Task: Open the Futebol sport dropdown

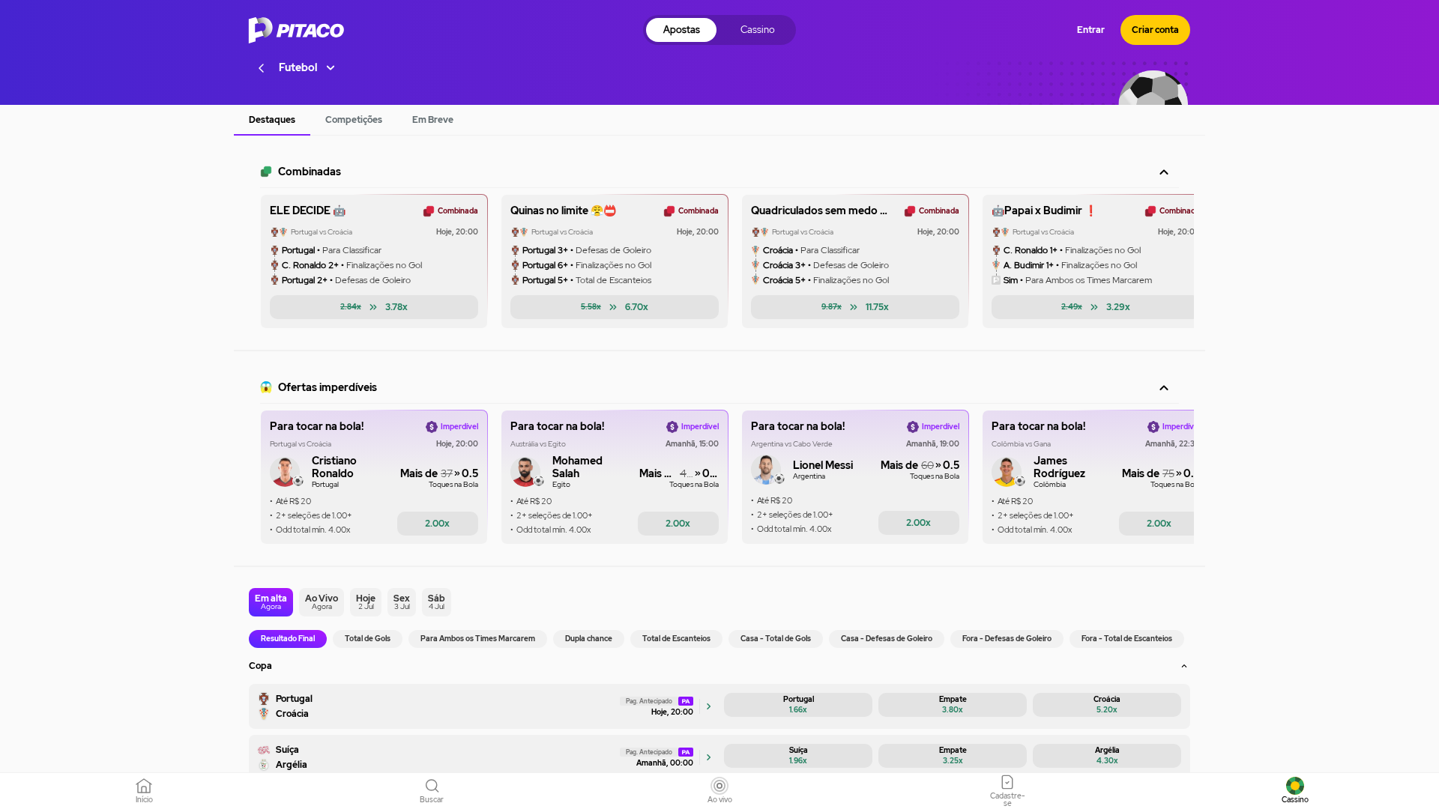Action: 307,67
